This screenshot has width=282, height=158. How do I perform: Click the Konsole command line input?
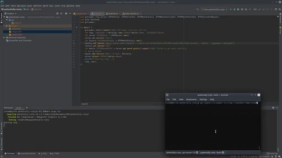[x=211, y=103]
